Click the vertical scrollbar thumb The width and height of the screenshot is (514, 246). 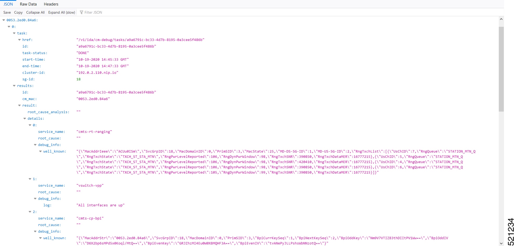click(501, 69)
